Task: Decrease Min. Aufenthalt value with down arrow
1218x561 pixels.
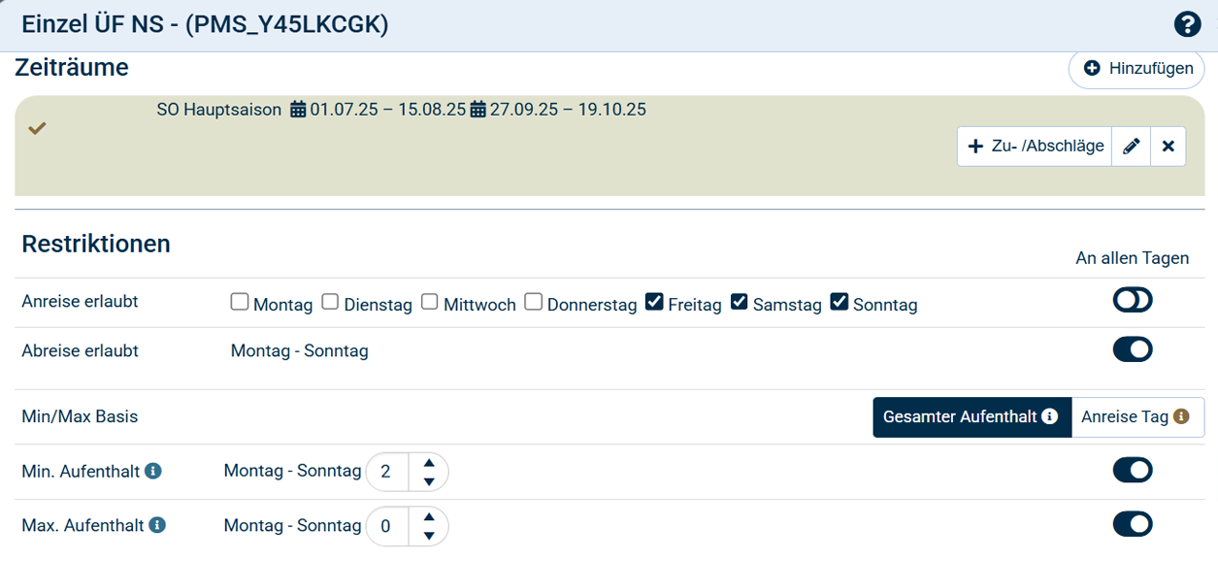Action: pyautogui.click(x=429, y=481)
